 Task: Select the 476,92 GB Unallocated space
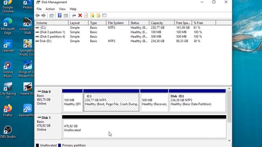coord(144,127)
